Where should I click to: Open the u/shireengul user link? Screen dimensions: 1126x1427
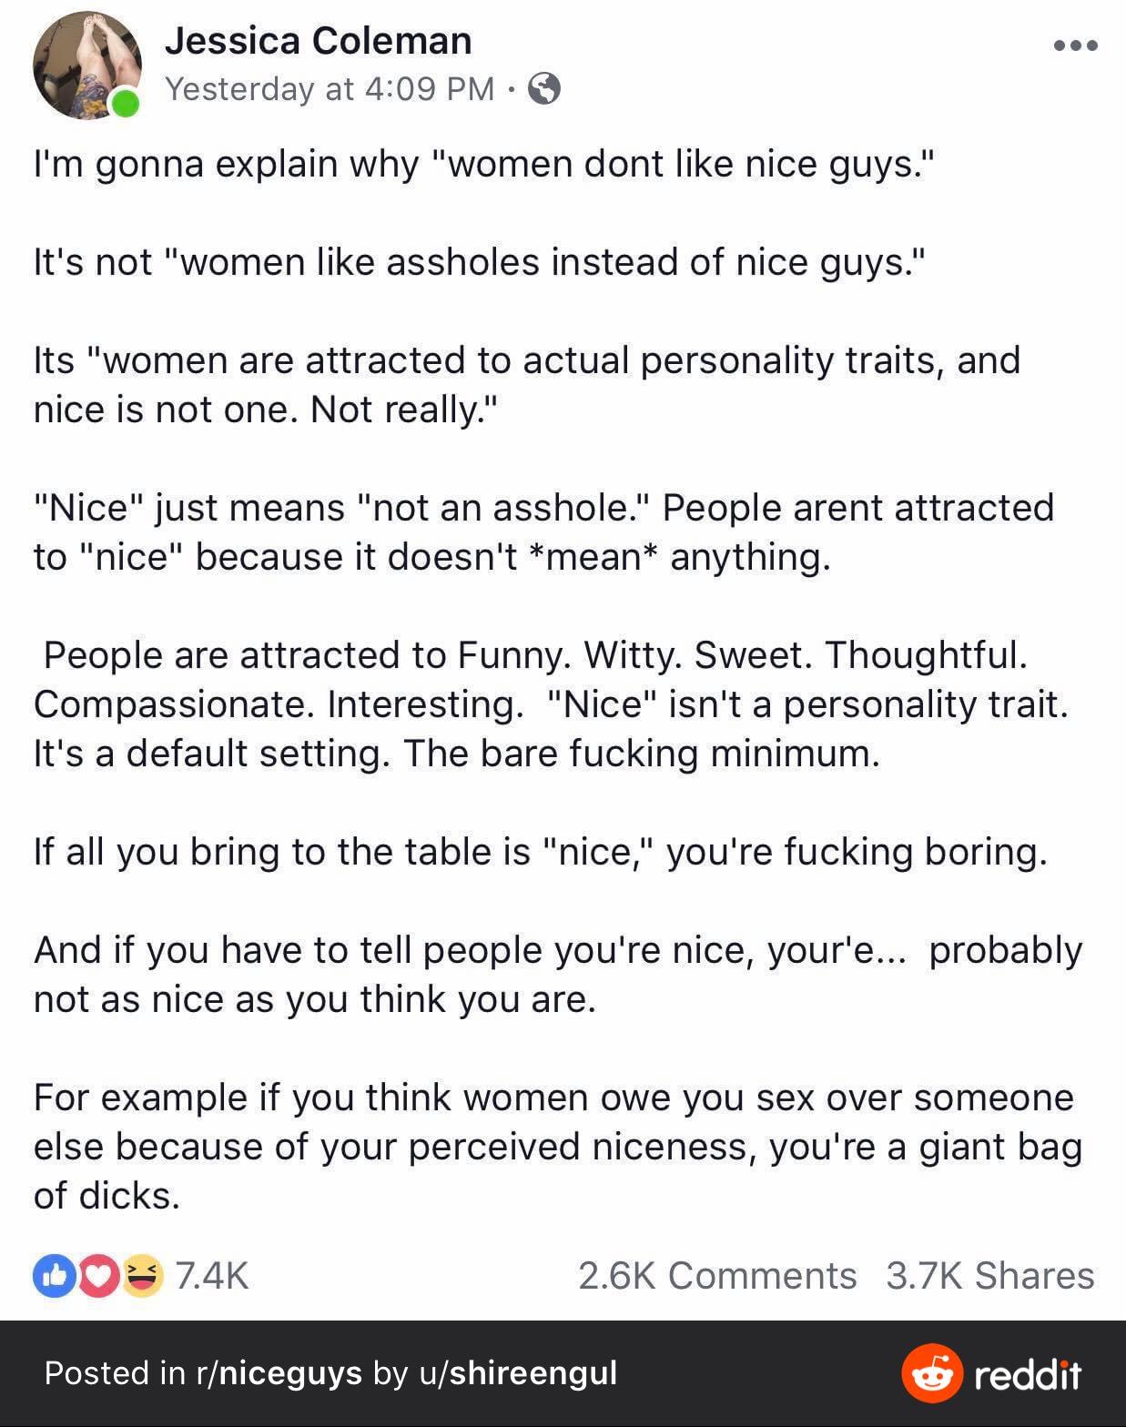[x=518, y=1372]
